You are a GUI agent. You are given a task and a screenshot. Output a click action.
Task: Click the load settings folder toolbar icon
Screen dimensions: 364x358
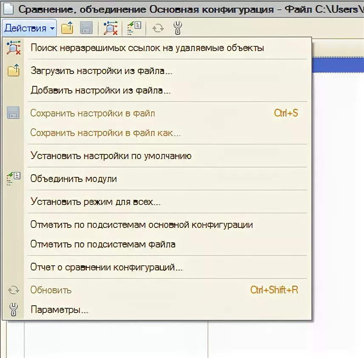coord(67,28)
